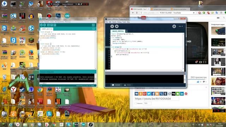Open Processing File menu
226x127 pixels.
[107, 22]
